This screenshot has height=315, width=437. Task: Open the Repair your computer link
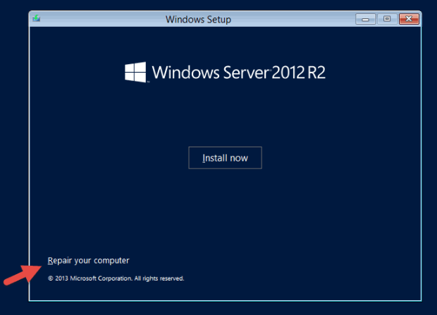(x=88, y=260)
